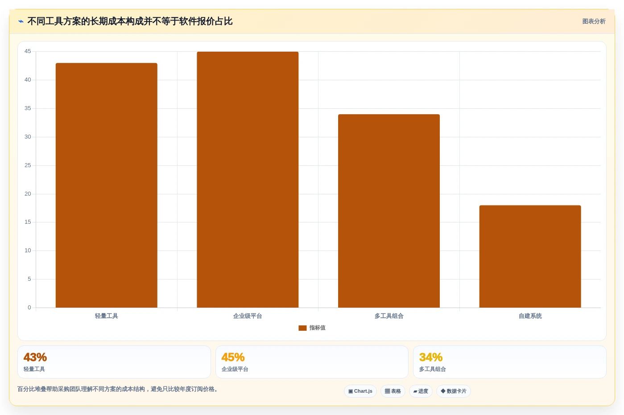Click the y-axis value 0
The width and height of the screenshot is (624, 415).
(29, 308)
